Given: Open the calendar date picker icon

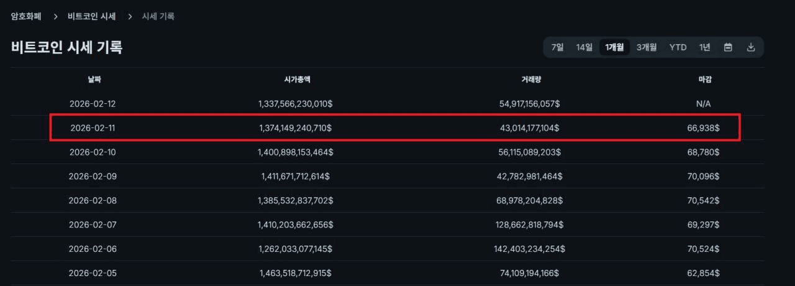Looking at the screenshot, I should click(x=728, y=47).
